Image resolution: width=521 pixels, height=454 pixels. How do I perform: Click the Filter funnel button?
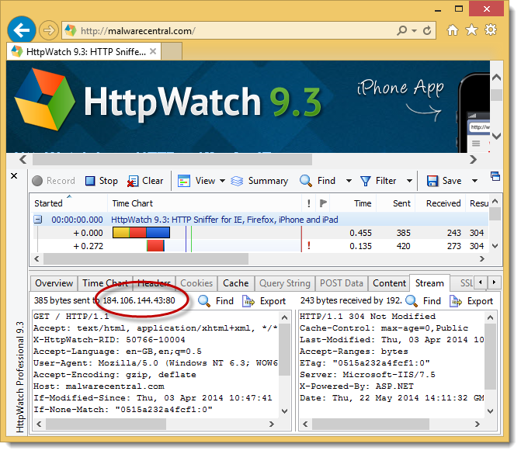pyautogui.click(x=378, y=181)
